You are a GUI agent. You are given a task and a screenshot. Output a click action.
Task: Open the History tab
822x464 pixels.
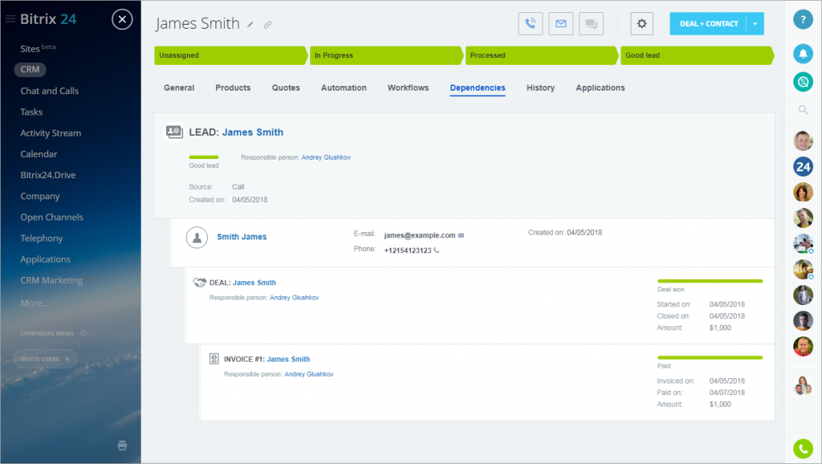point(540,88)
